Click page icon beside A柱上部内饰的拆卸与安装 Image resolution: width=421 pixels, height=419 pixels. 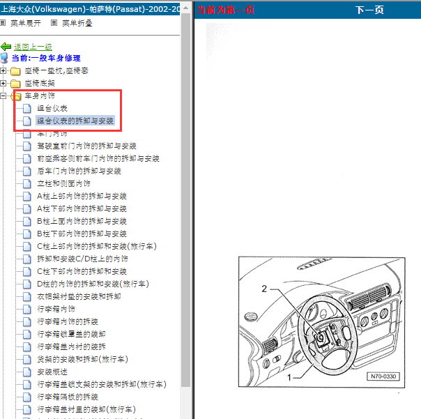coord(27,197)
